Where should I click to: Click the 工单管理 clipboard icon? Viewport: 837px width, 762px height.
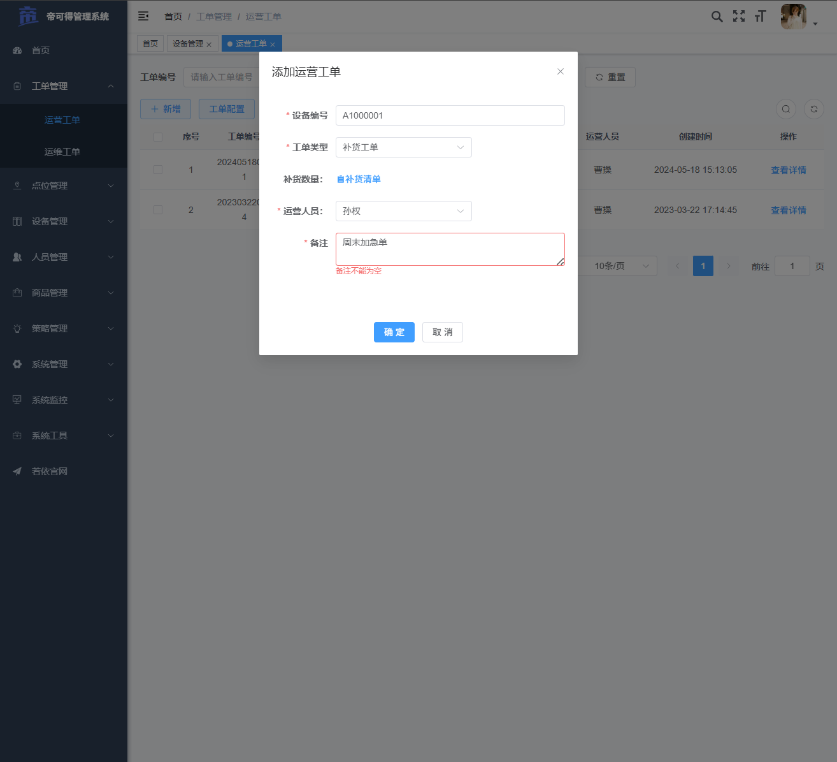[x=17, y=86]
